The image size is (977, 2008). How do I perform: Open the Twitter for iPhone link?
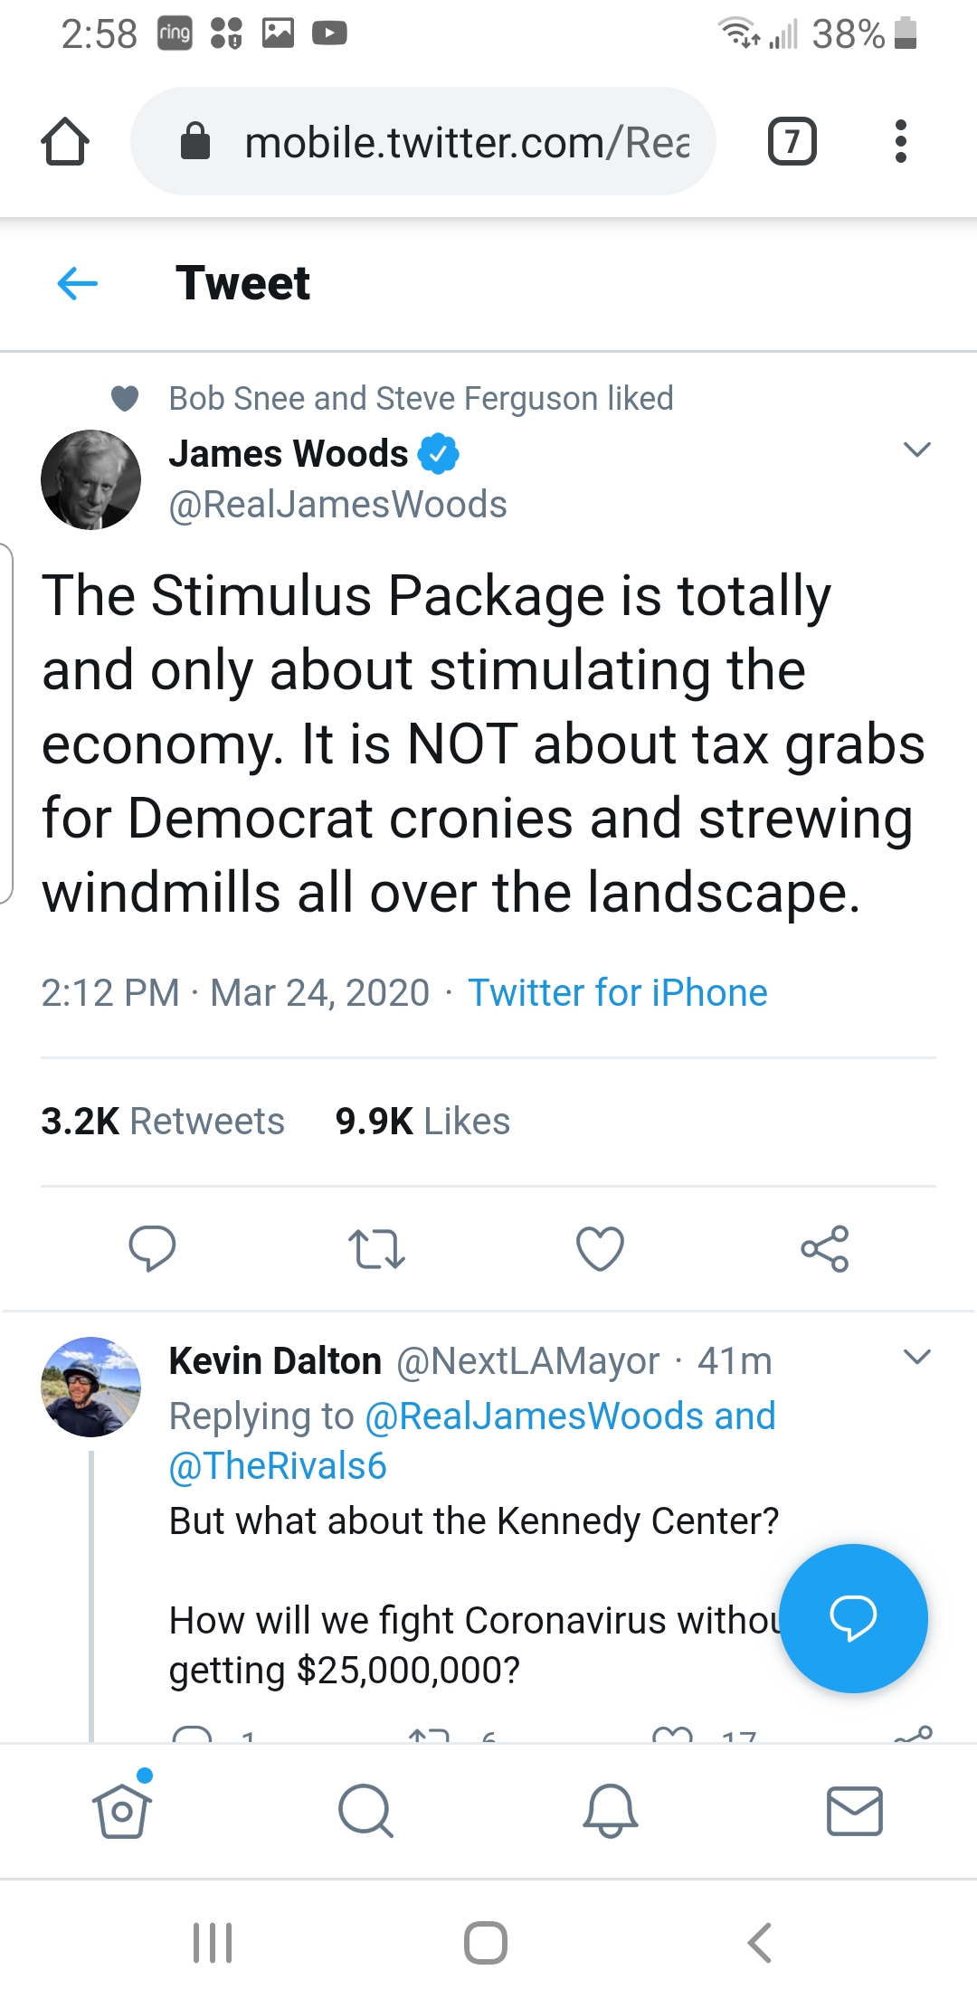coord(617,993)
